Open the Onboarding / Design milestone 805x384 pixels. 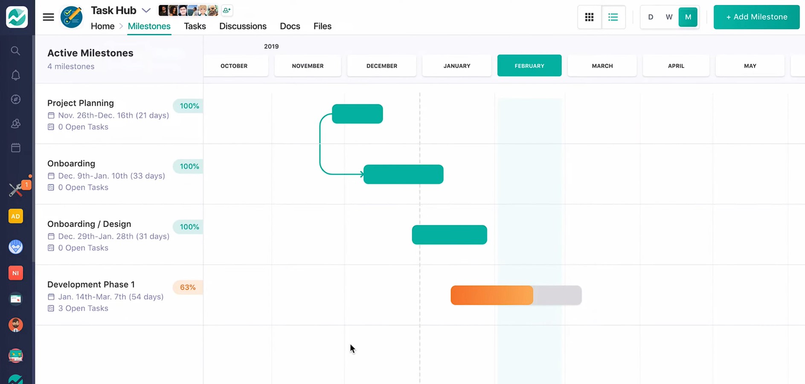[89, 224]
